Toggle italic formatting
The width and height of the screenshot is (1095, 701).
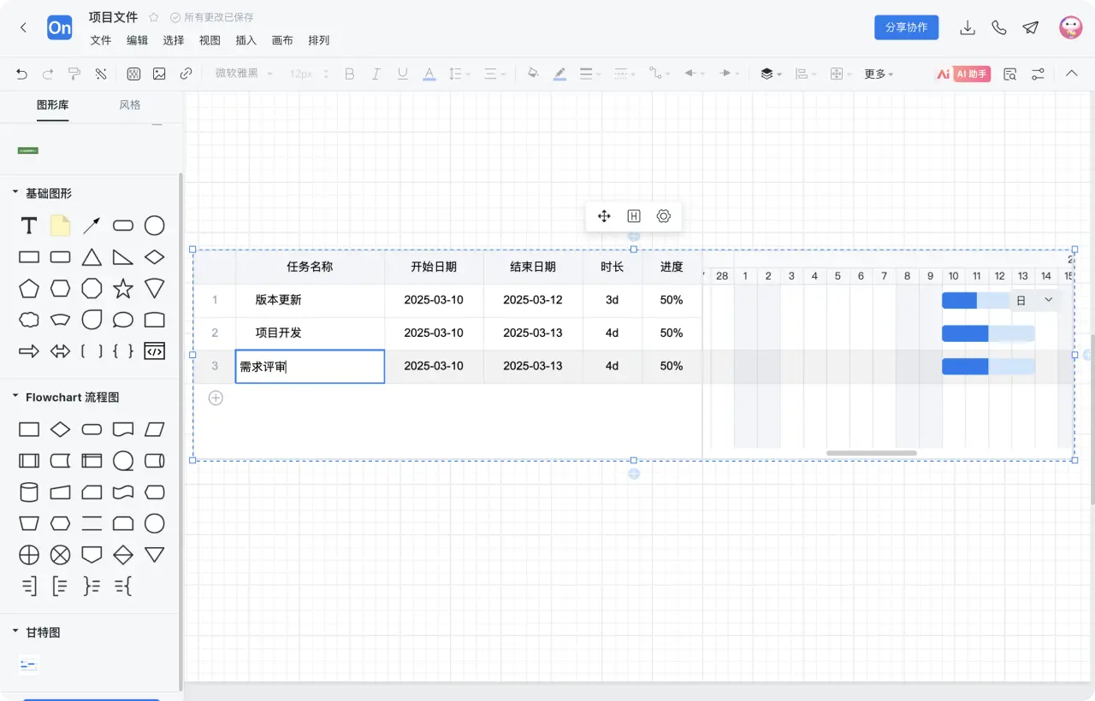[x=376, y=74]
